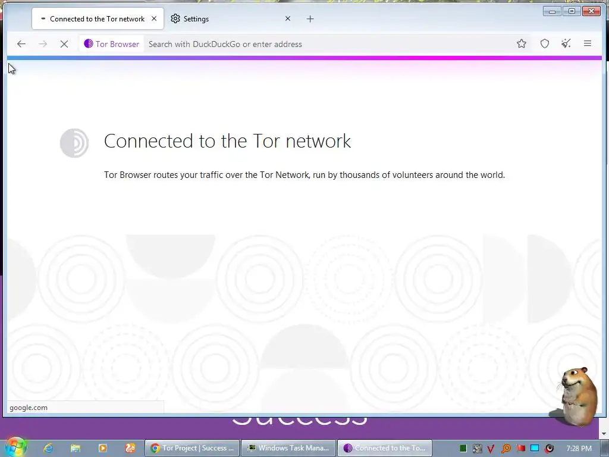Click the Settings tab gear icon

175,18
